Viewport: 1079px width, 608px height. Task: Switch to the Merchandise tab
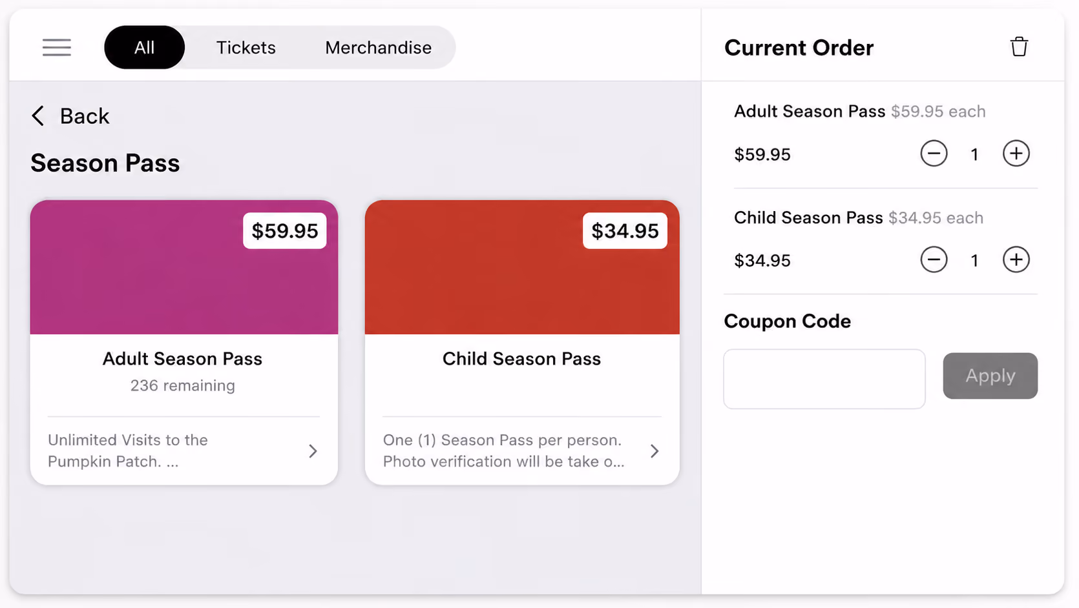click(x=378, y=47)
